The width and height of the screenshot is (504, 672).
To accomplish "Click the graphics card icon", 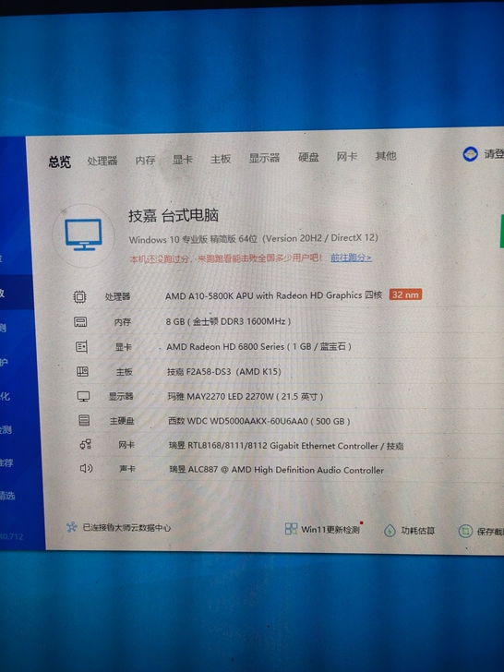I will (x=81, y=347).
